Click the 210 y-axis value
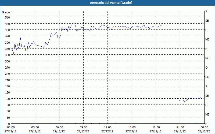Screen dimensions: 215x134 click(x=8, y=80)
